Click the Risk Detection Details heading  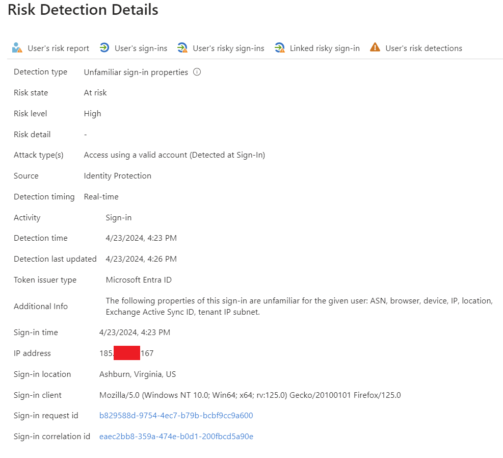83,10
